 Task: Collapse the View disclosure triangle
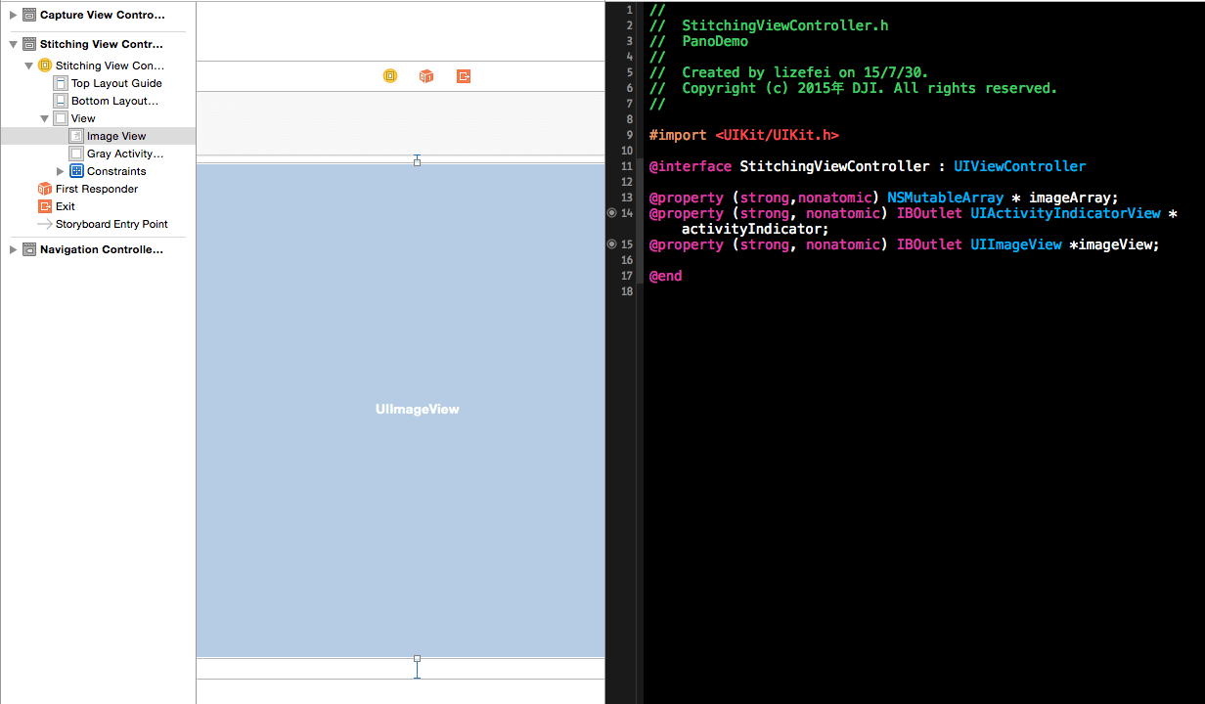pos(45,118)
